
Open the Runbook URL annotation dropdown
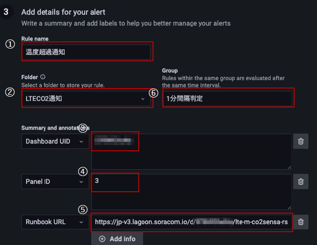coord(55,222)
